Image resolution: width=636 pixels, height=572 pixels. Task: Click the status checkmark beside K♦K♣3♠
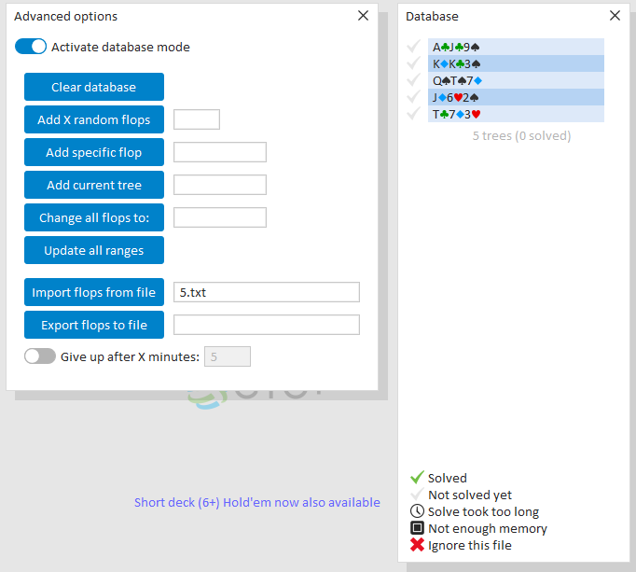pyautogui.click(x=414, y=63)
